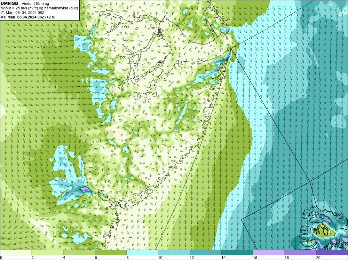This screenshot has width=348, height=260.
Task: Click the 'hviður > 25 m/s' legend description line
Action: click(x=39, y=8)
